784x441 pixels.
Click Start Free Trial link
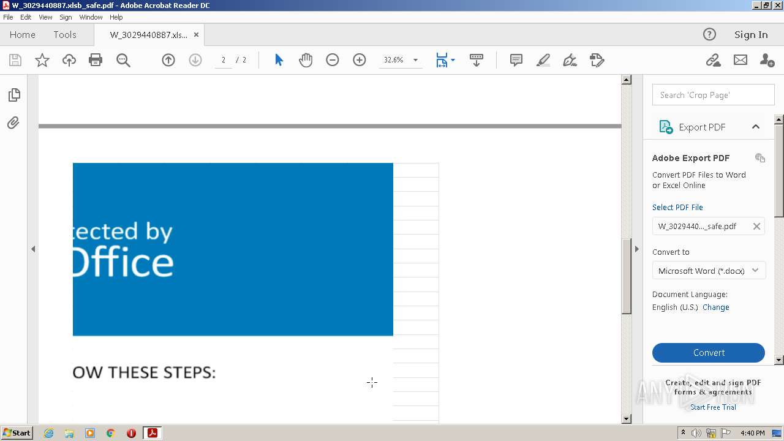tap(713, 407)
